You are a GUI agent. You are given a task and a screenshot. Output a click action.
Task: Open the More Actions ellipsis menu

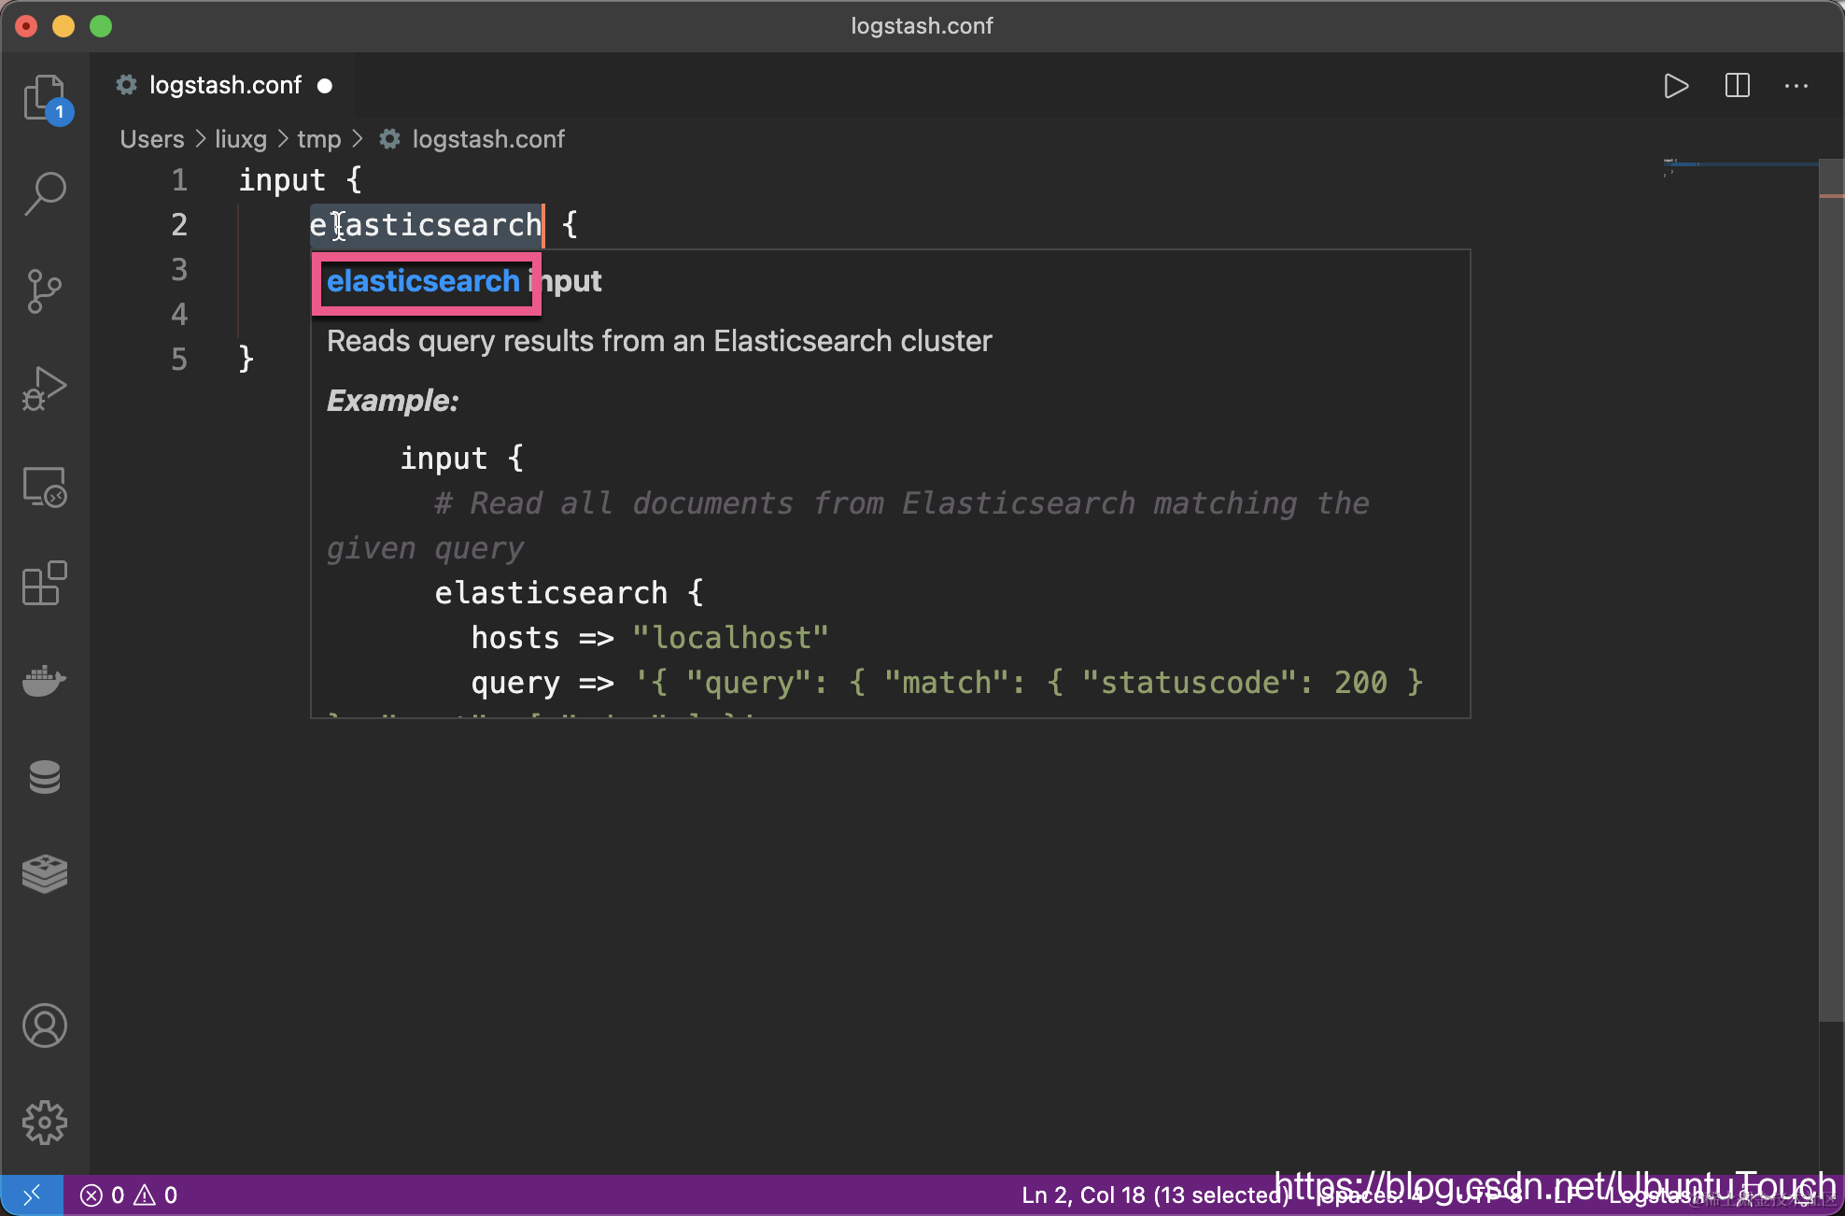[1796, 86]
